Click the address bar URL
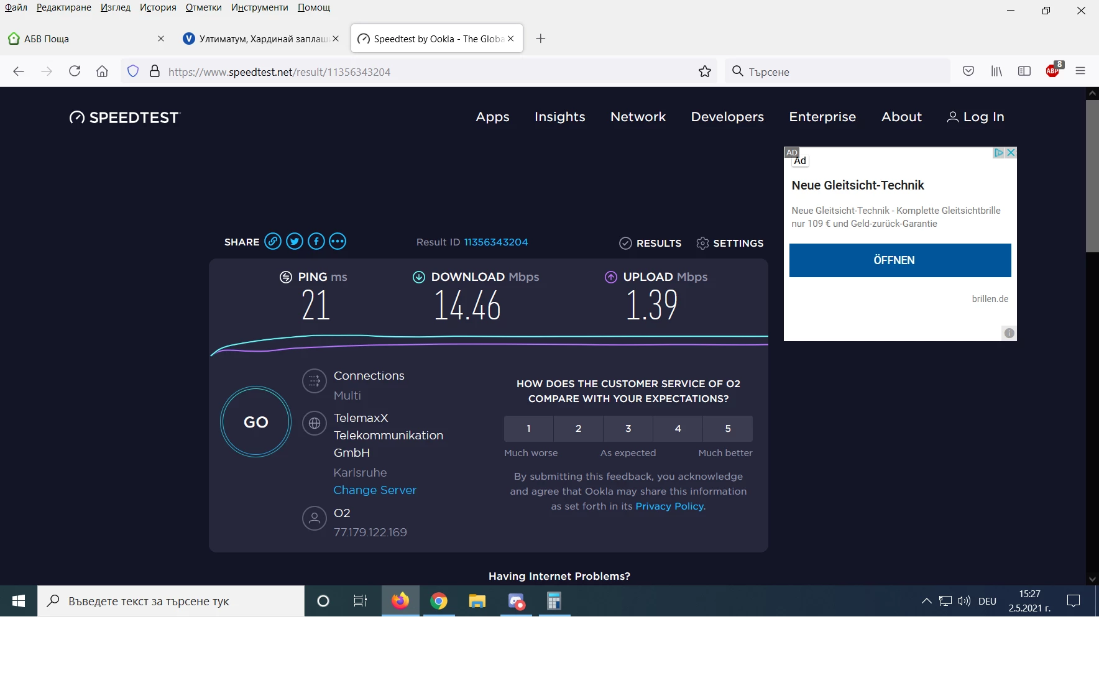Image resolution: width=1099 pixels, height=691 pixels. (x=279, y=72)
